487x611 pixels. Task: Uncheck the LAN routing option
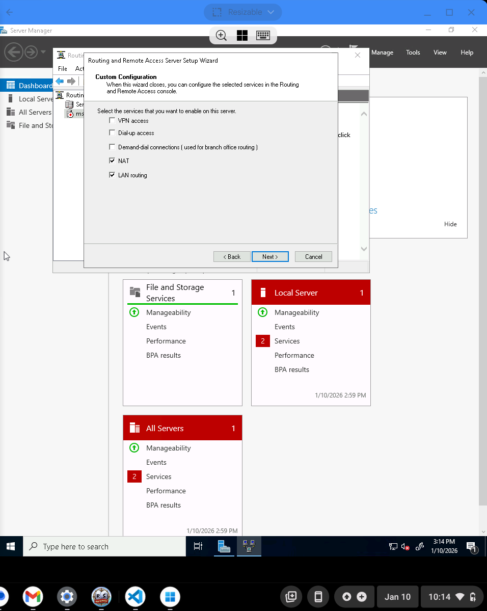pyautogui.click(x=112, y=175)
